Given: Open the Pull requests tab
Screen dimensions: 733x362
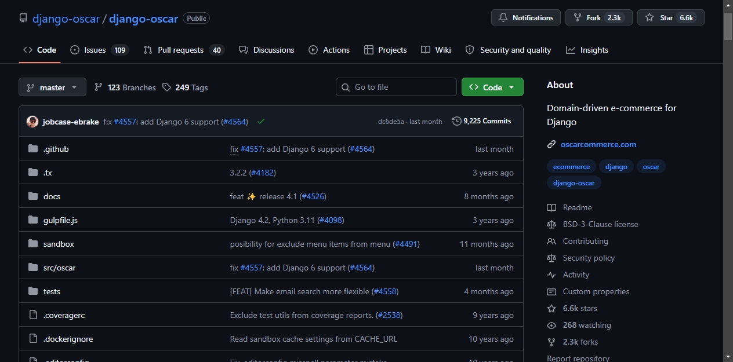Looking at the screenshot, I should [x=184, y=50].
